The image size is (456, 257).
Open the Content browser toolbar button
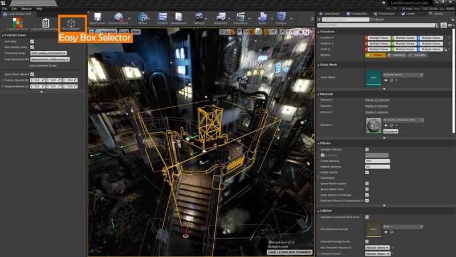[162, 19]
